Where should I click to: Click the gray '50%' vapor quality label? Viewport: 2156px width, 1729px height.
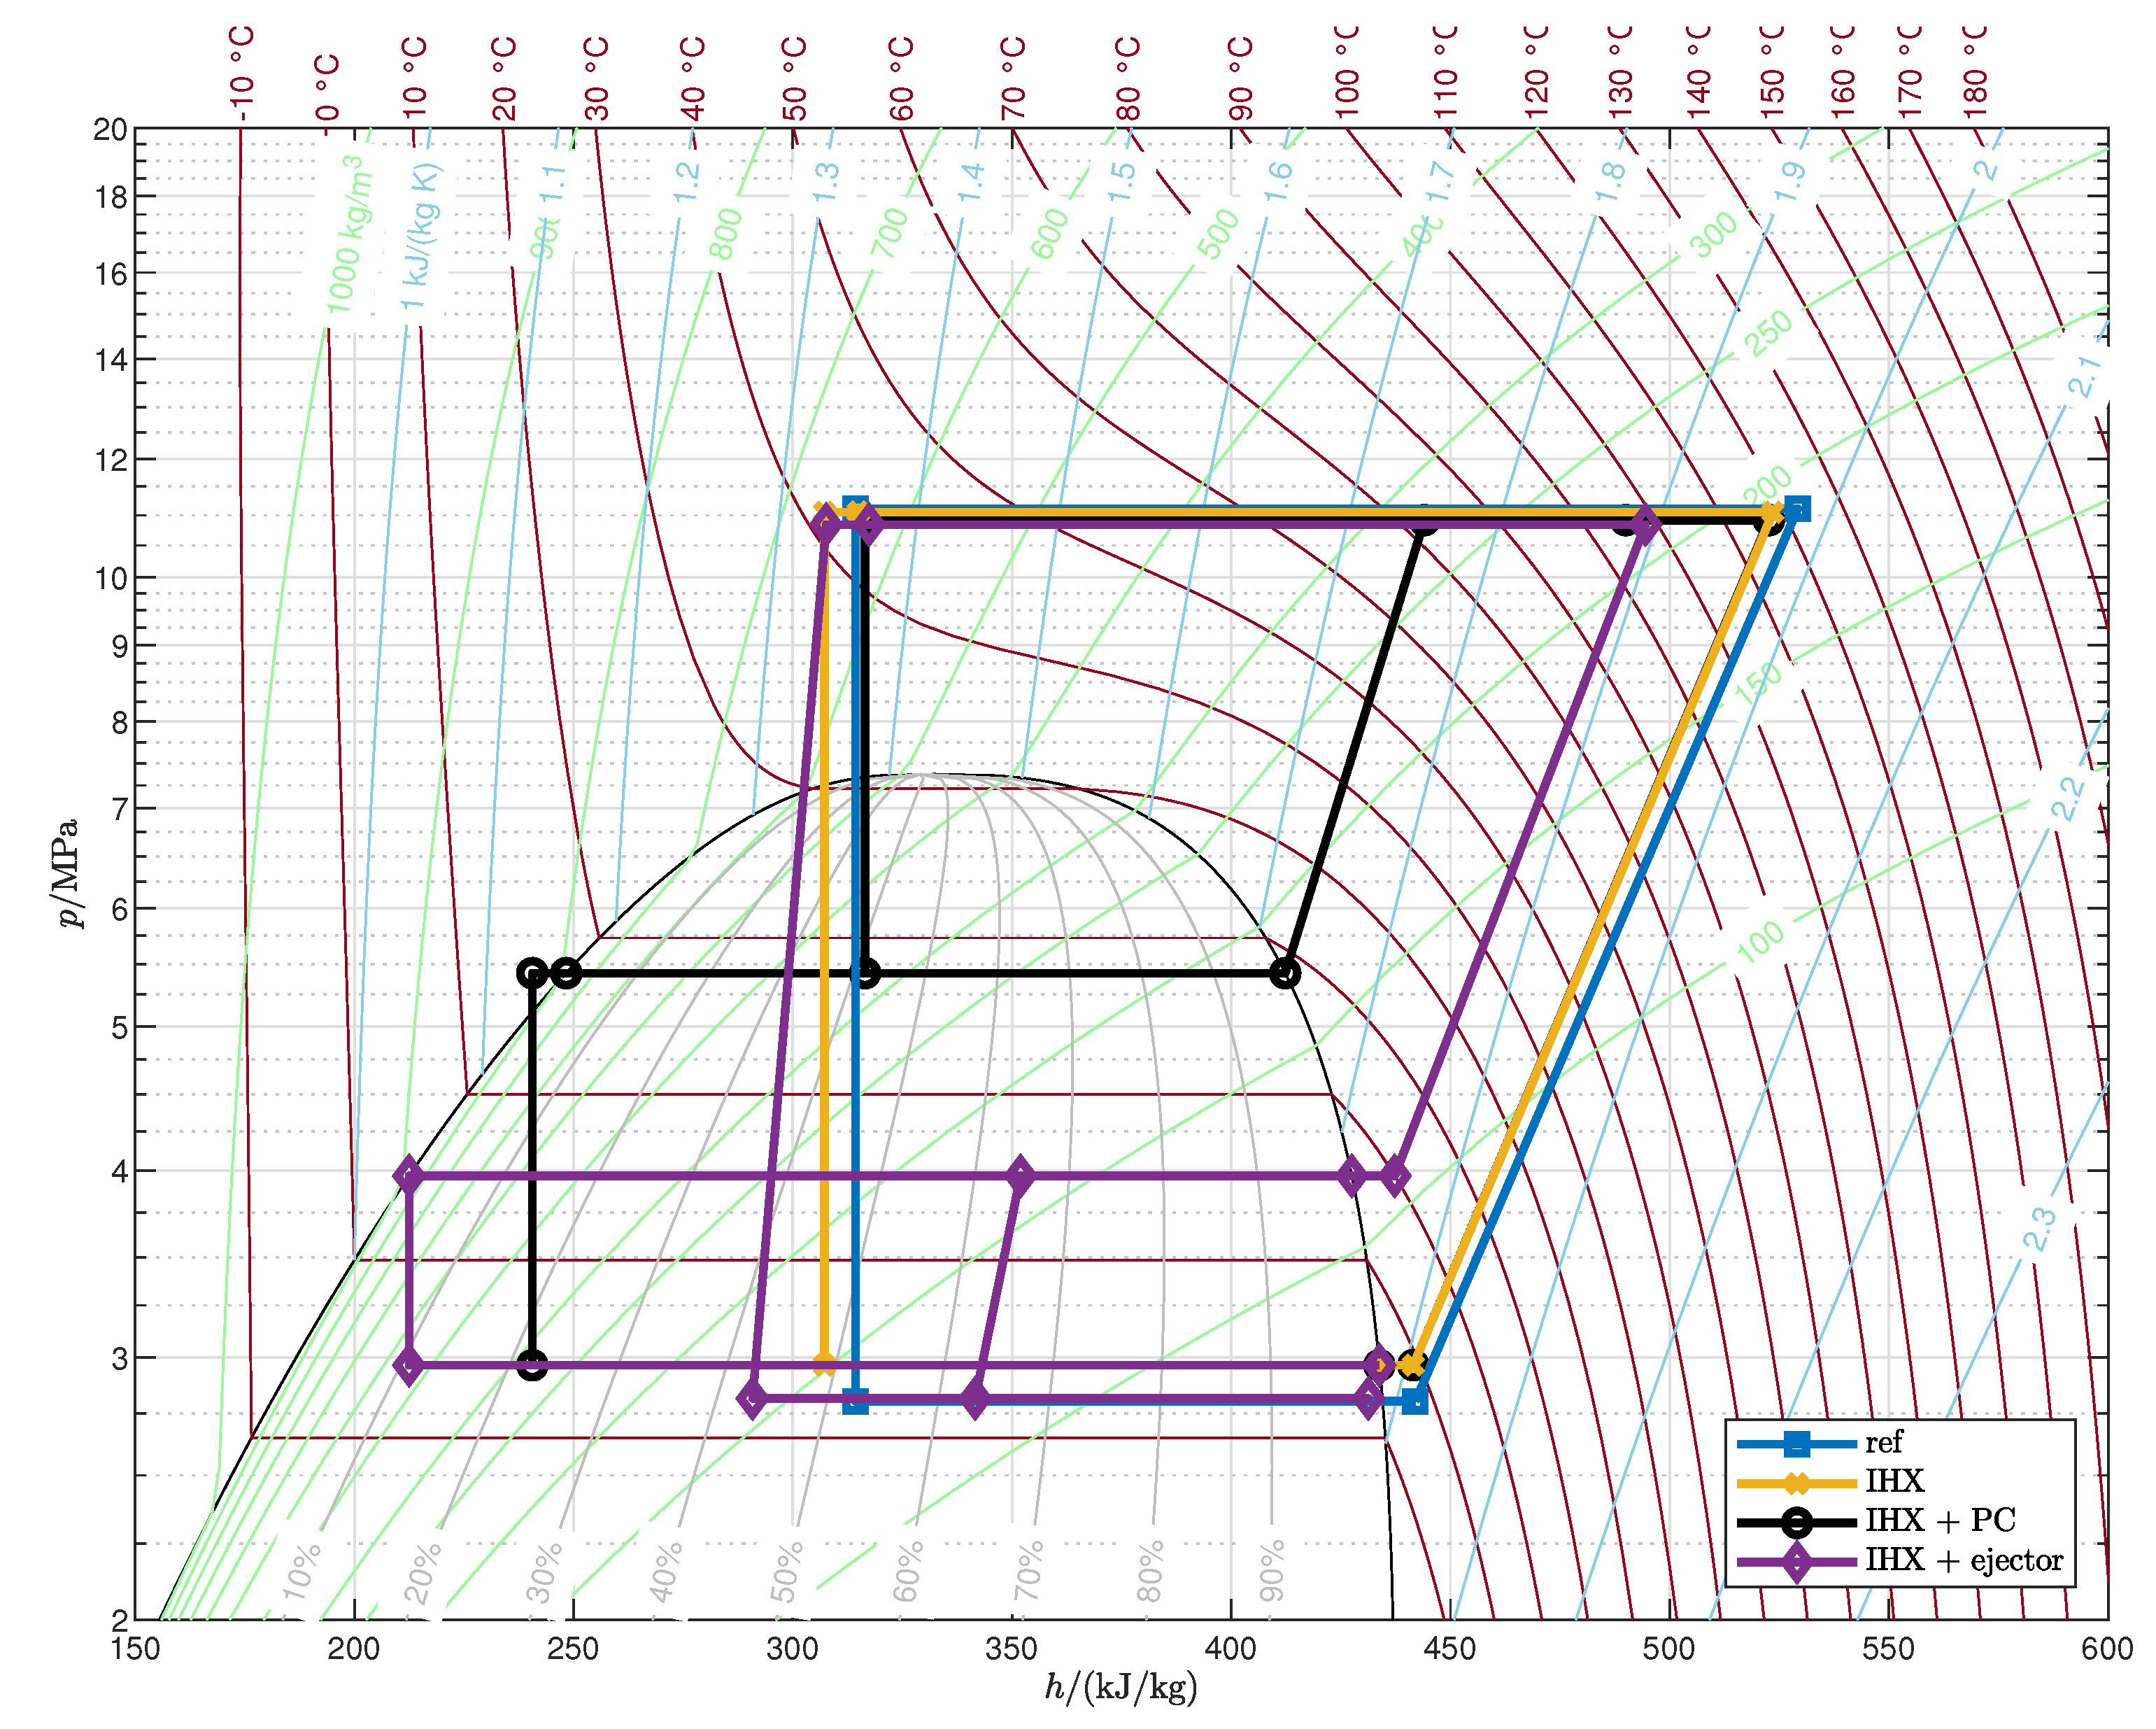tap(788, 1572)
